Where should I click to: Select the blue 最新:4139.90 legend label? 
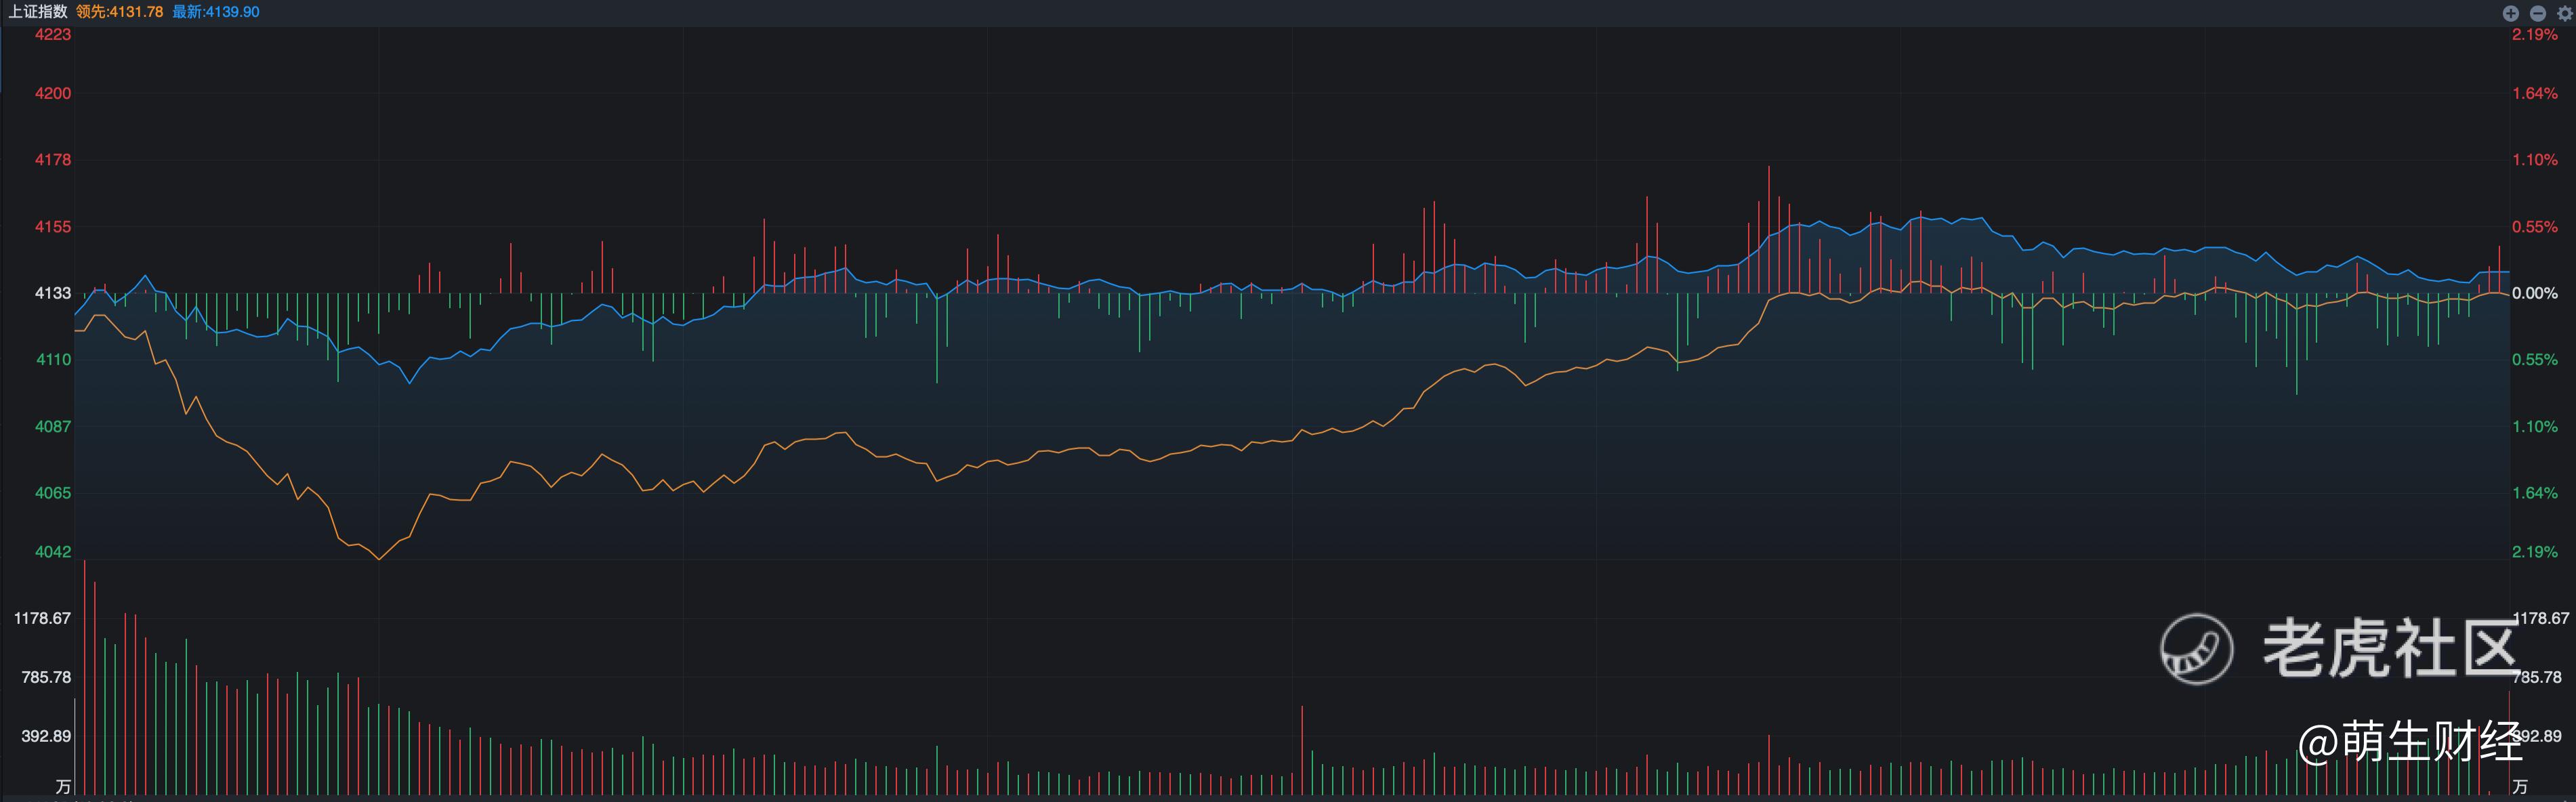click(x=215, y=12)
